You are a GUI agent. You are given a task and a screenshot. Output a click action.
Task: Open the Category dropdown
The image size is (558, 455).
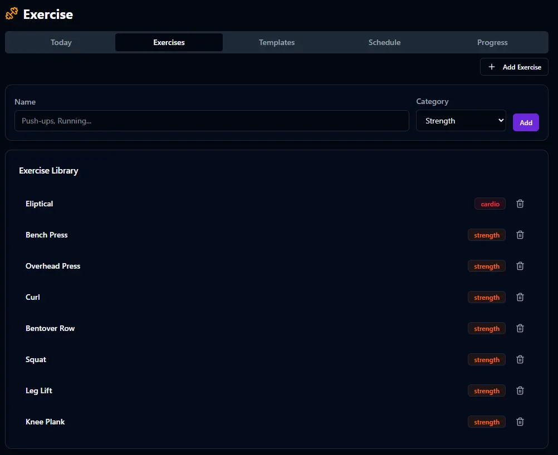point(461,120)
